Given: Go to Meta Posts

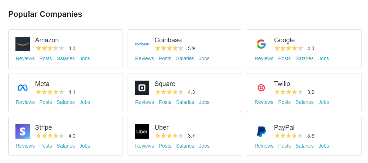Looking at the screenshot, I should [x=46, y=102].
